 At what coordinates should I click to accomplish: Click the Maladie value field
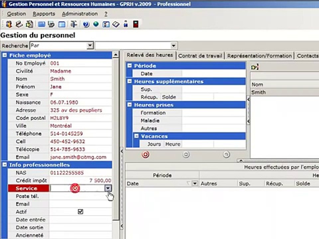tap(214, 120)
